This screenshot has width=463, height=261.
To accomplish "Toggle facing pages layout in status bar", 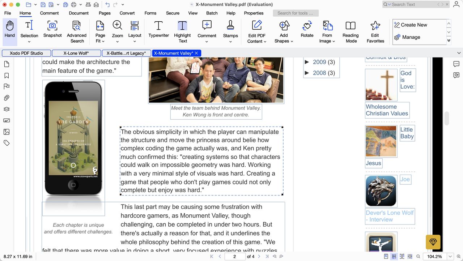I will coord(402,256).
